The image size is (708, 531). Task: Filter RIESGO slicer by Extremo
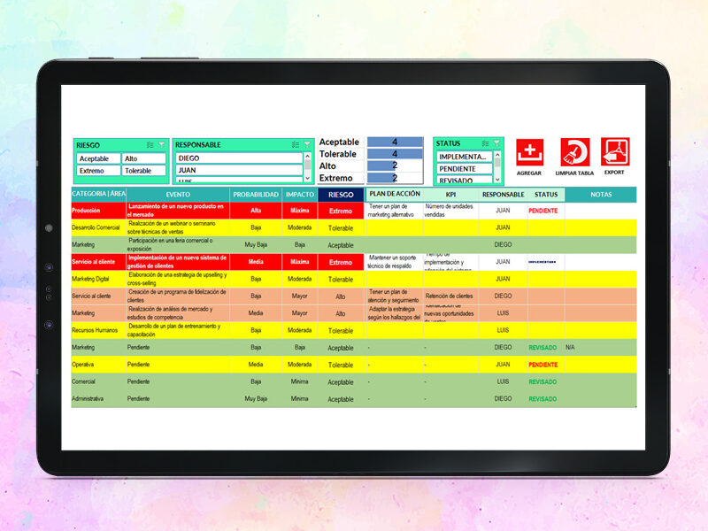click(x=98, y=171)
